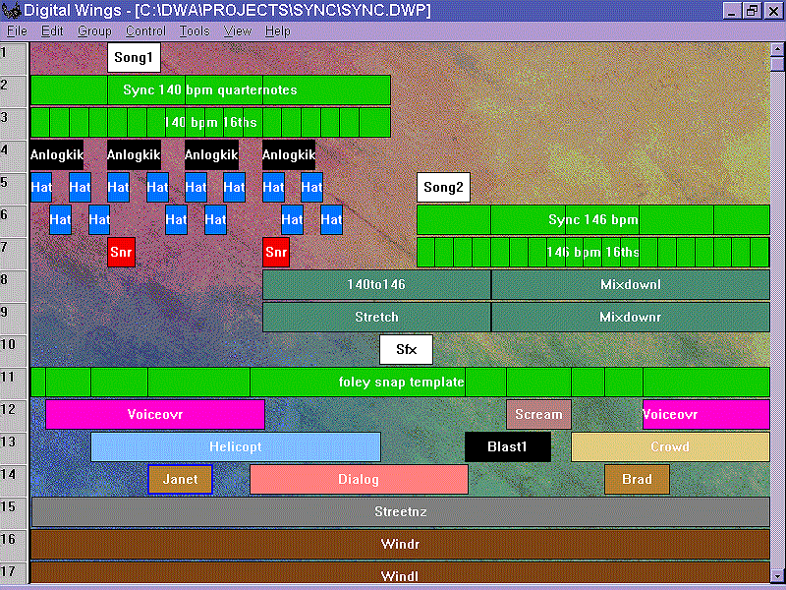The width and height of the screenshot is (786, 590).
Task: Open the Group menu
Action: pos(94,31)
